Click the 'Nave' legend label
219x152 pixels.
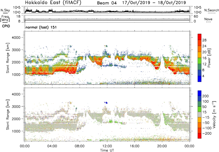[x=208, y=19]
